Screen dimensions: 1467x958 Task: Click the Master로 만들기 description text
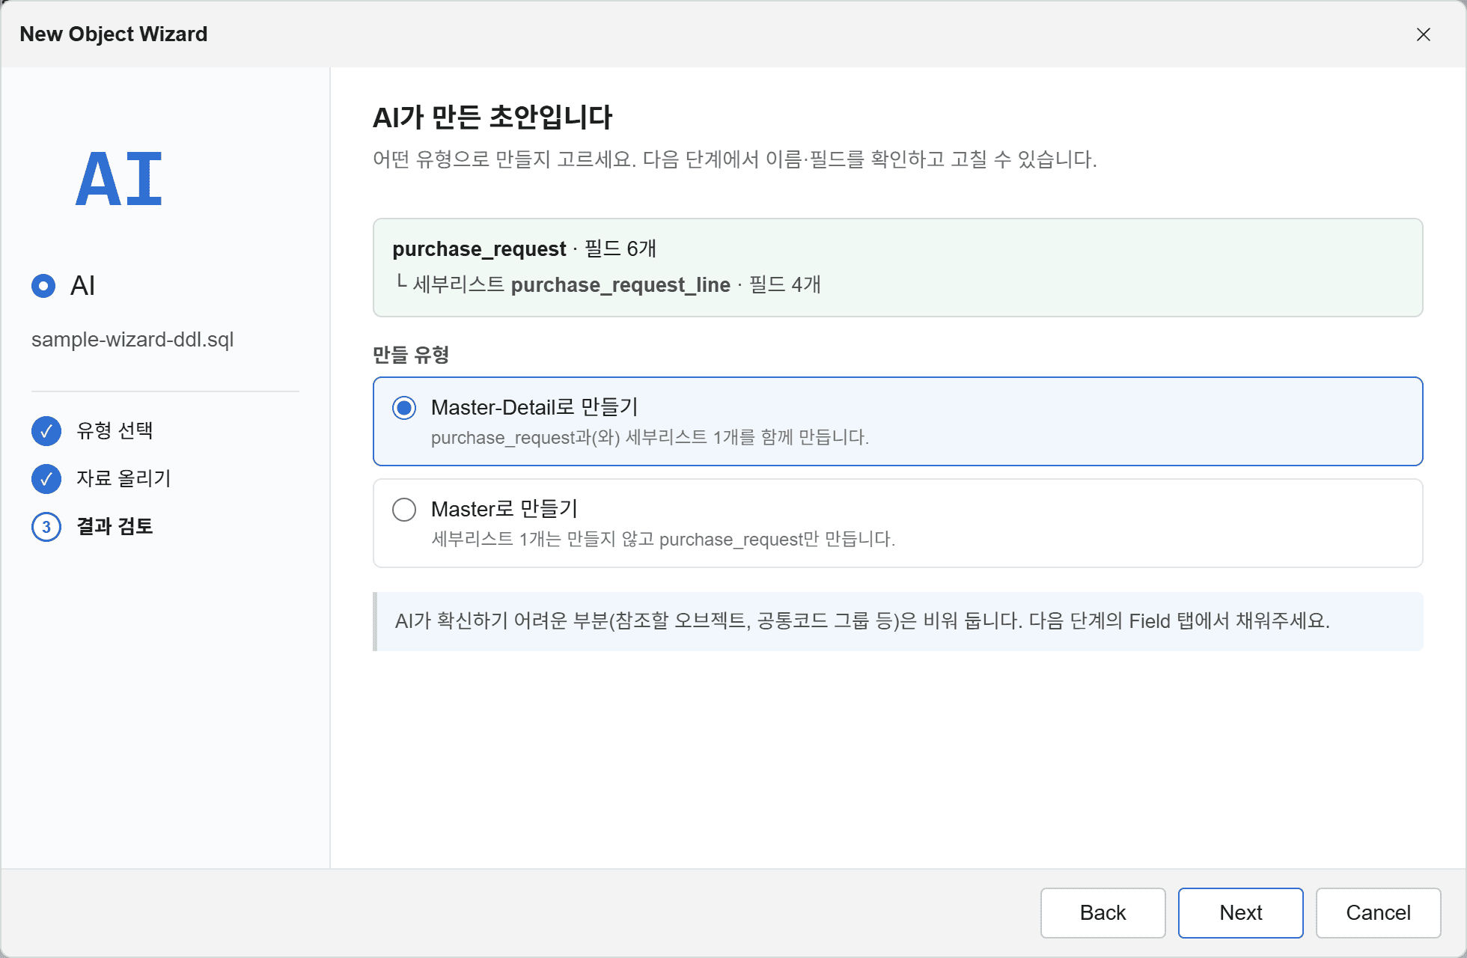click(663, 540)
